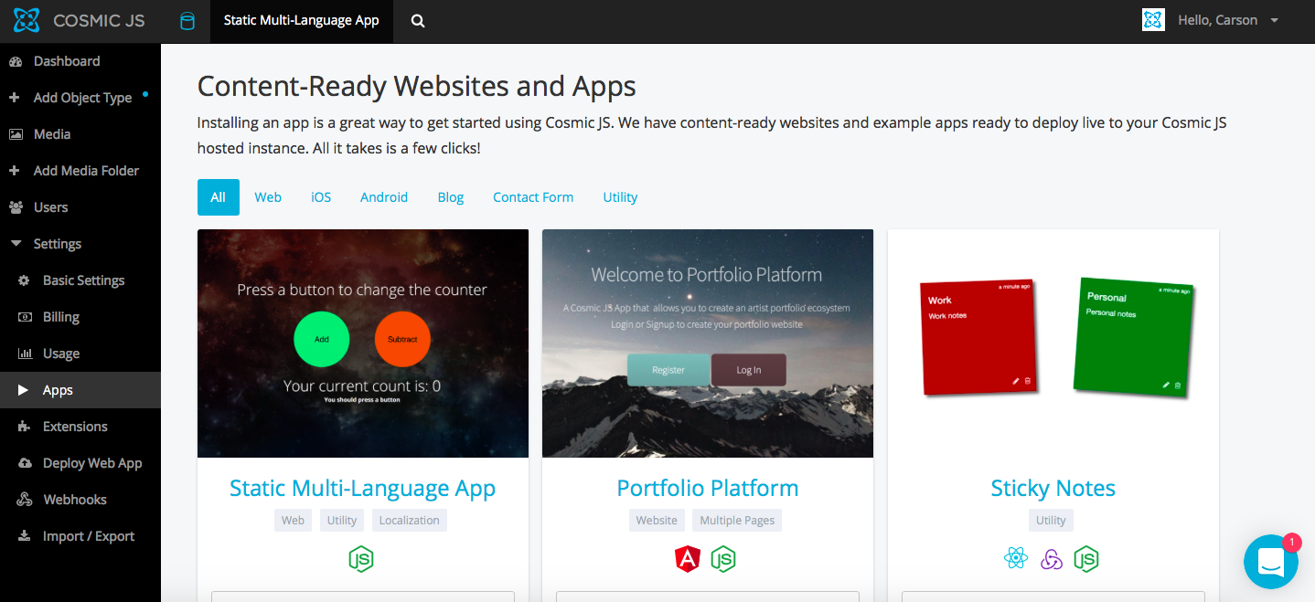Screen dimensions: 1315x602
Task: Open the Static Multi-Language App bucket tab
Action: click(302, 21)
